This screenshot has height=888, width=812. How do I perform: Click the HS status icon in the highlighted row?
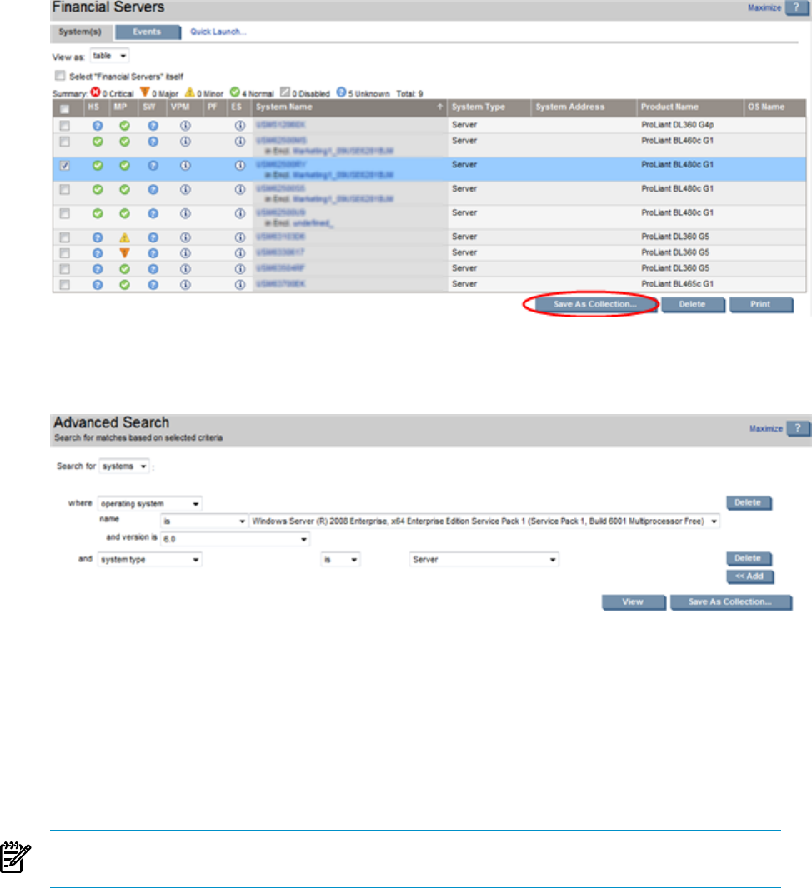pos(97,166)
